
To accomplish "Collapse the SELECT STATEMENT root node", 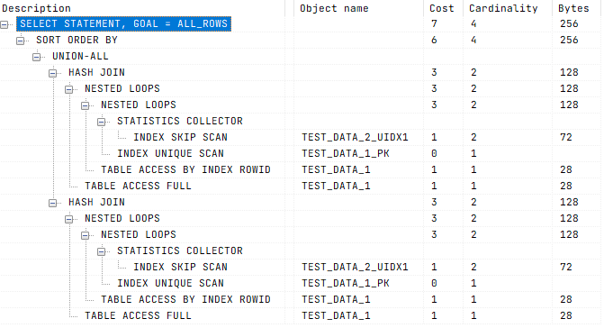I will point(5,24).
